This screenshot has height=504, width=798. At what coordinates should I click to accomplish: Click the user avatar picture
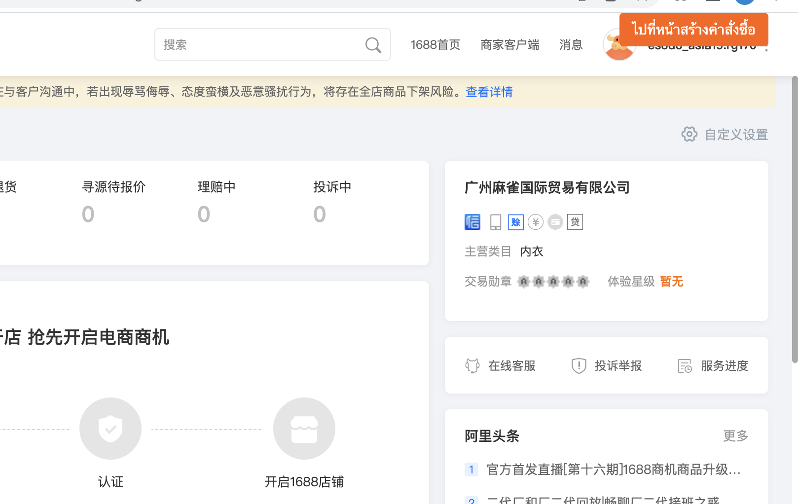point(619,45)
